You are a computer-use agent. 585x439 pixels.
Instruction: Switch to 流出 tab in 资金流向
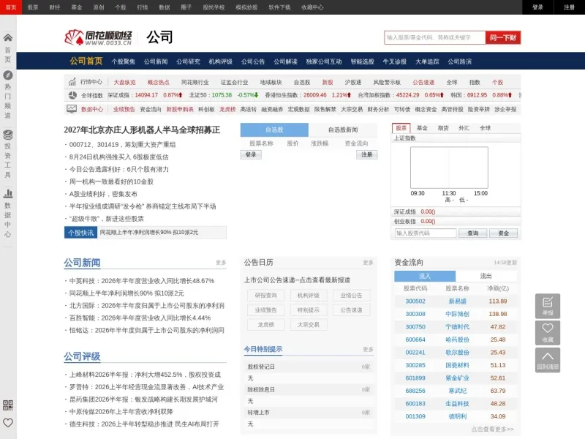tap(486, 276)
